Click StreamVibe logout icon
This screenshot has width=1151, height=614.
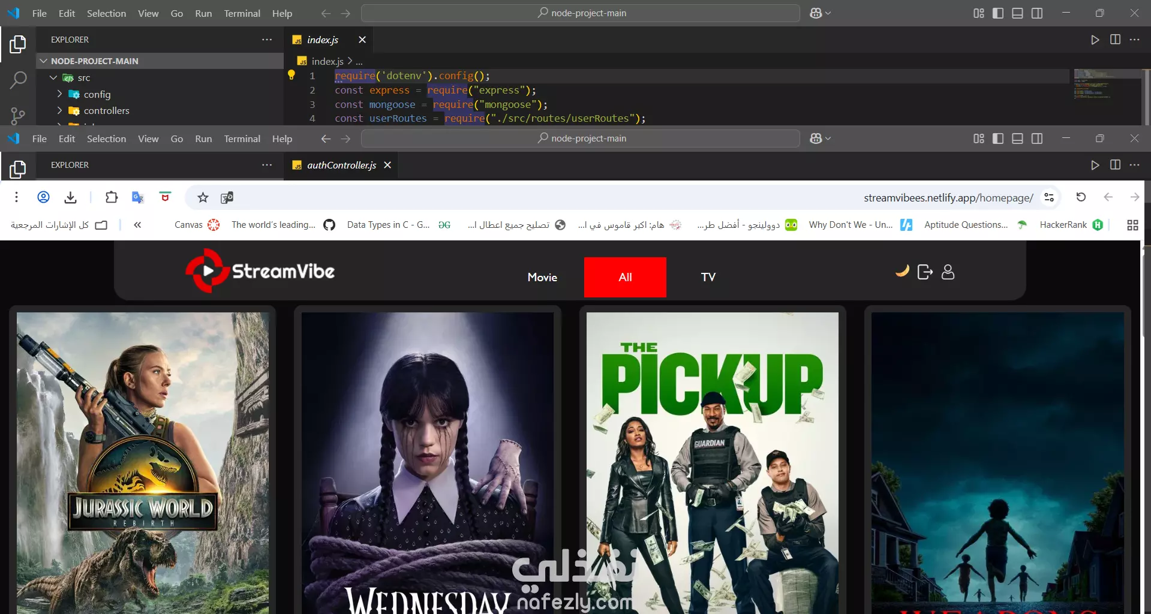(925, 272)
